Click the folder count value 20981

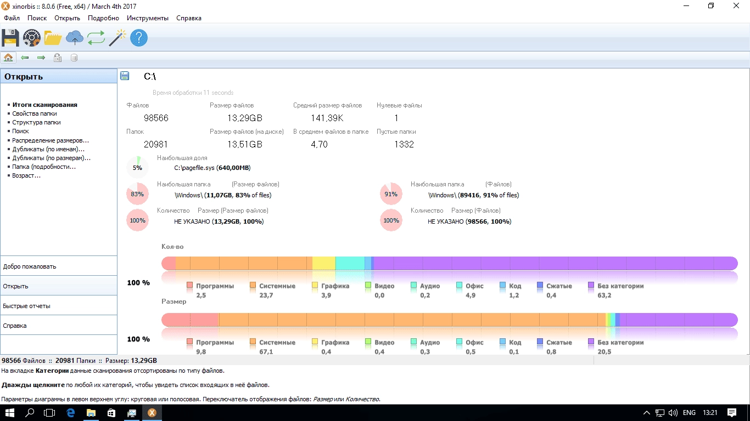[x=156, y=144]
